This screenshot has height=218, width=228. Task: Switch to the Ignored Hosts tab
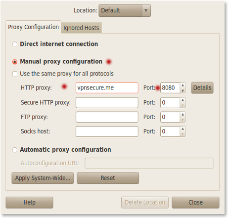pyautogui.click(x=81, y=28)
